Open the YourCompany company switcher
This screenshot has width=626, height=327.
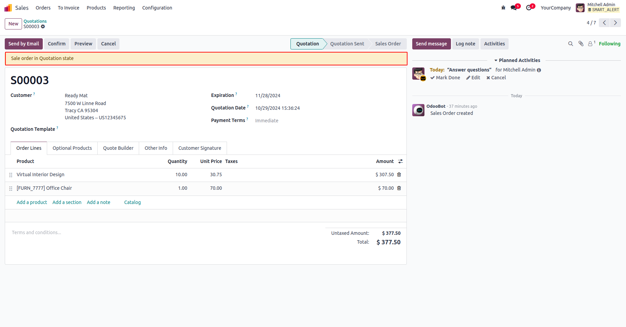click(555, 8)
